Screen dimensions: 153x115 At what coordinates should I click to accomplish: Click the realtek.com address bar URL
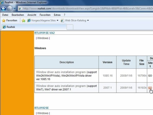88,8
